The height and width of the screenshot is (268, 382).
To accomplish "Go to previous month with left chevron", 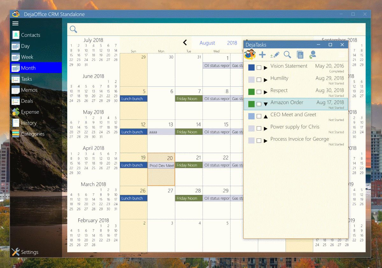I will [x=185, y=43].
